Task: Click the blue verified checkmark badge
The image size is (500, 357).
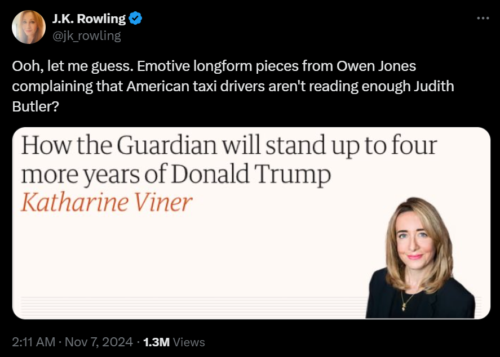Action: (135, 19)
